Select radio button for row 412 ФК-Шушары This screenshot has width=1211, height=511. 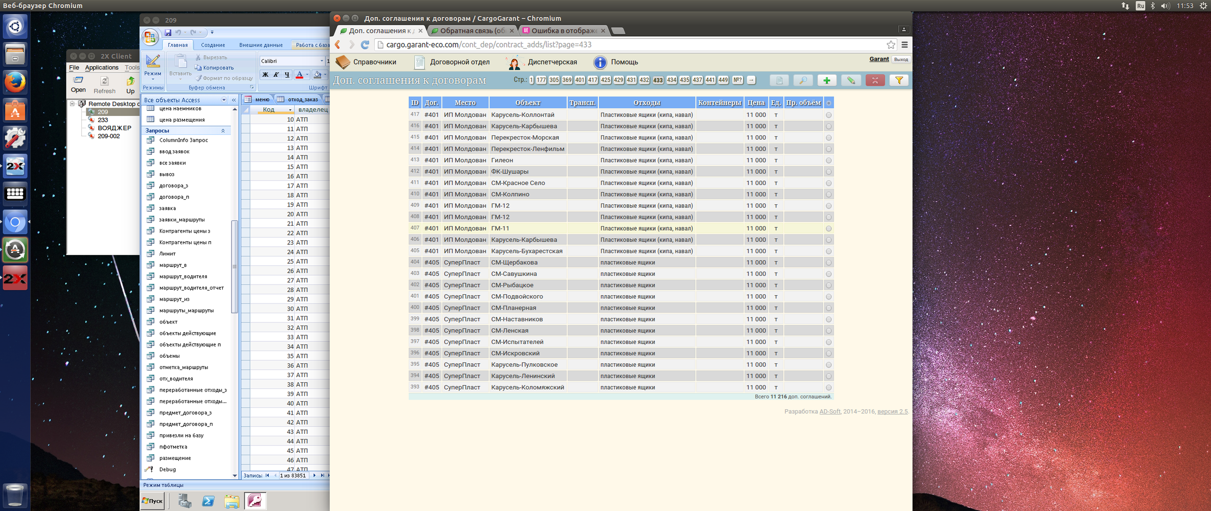click(828, 172)
